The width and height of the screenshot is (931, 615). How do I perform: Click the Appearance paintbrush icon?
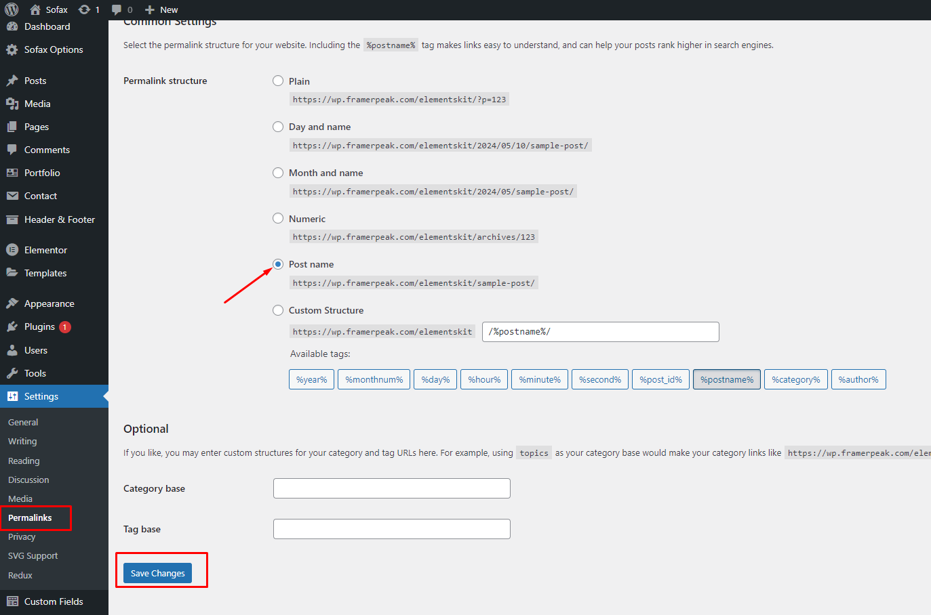click(12, 303)
